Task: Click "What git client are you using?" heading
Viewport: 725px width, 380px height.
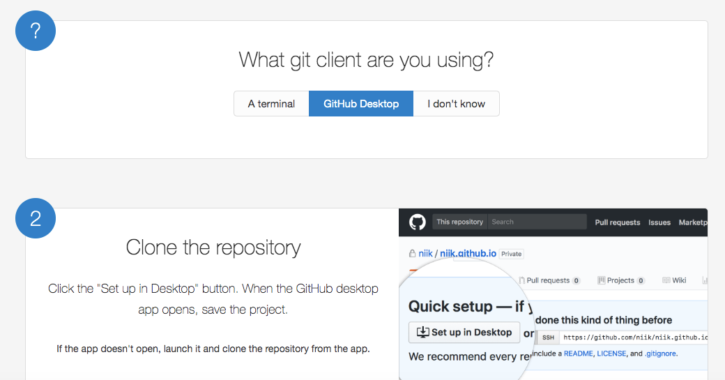Action: click(x=366, y=60)
